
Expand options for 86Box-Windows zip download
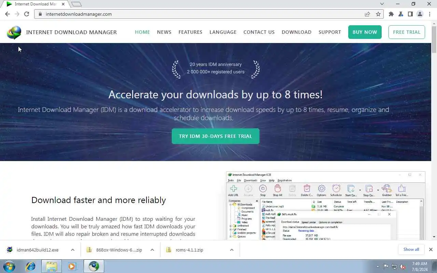coord(152,250)
